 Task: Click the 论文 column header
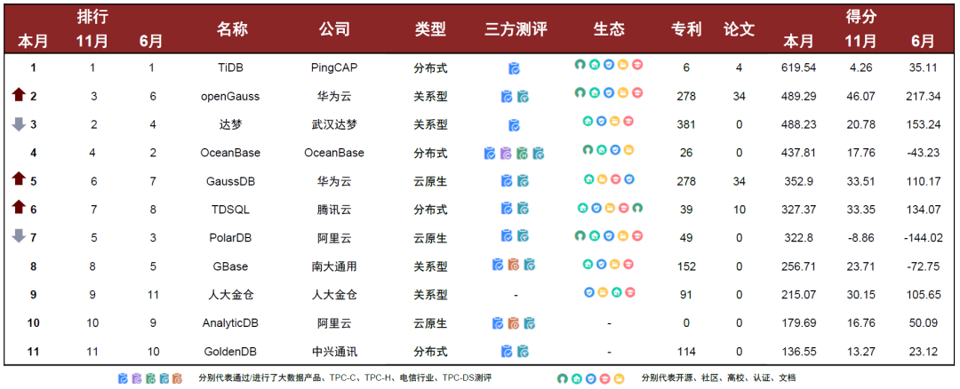[739, 28]
